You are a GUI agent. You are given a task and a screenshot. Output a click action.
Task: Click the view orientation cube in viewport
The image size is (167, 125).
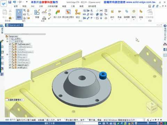pos(152,107)
